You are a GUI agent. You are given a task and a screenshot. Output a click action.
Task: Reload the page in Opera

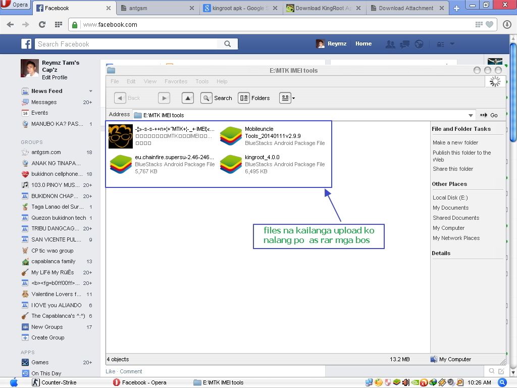42,25
